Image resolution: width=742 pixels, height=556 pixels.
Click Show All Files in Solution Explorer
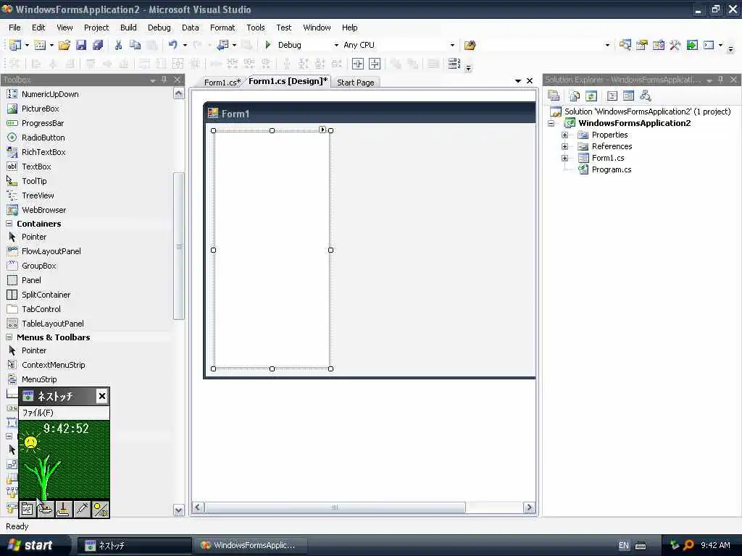pos(575,96)
